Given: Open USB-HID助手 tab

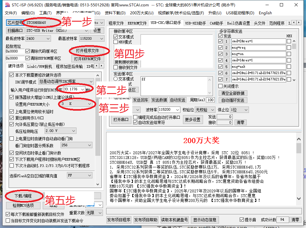Looking at the screenshot, I should point(195,23).
